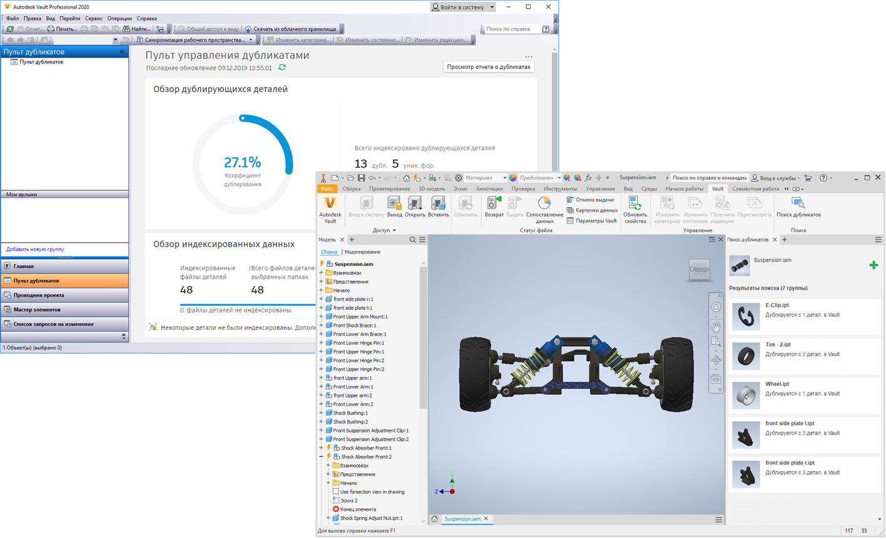Go to the Home view tab icon below the viewport
Image resolution: width=886 pixels, height=539 pixels.
coord(434,519)
